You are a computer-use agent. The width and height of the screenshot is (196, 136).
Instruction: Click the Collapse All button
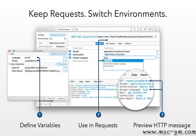pyautogui.click(x=62, y=98)
